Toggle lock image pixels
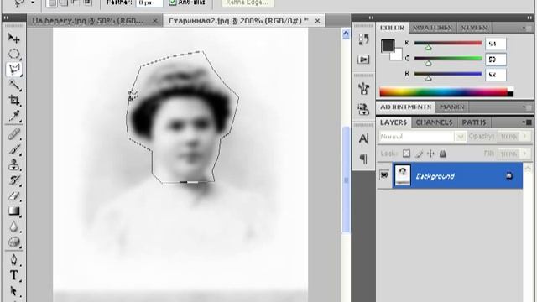Image resolution: width=537 pixels, height=302 pixels. click(x=419, y=154)
